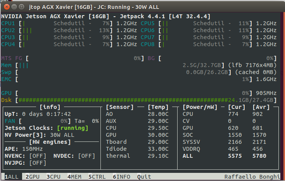Click the thermal temperature 29.10C
285x181 pixels.
click(x=158, y=156)
